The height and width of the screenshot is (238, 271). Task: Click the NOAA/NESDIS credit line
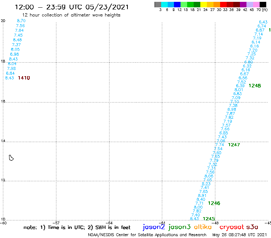coord(147,235)
